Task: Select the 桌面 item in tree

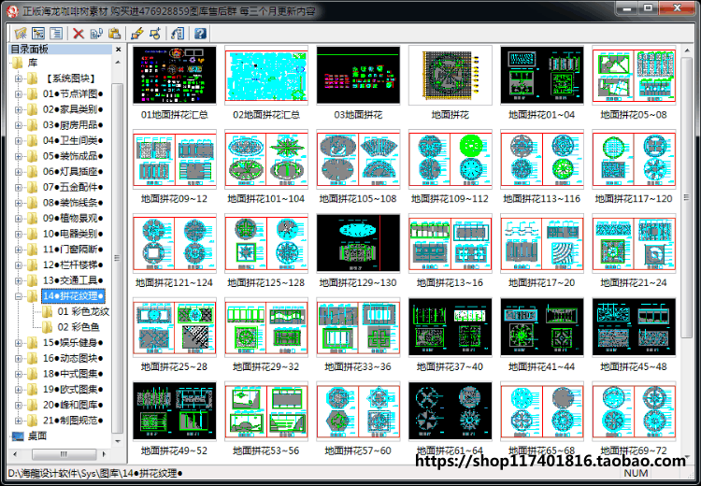Action: (37, 436)
